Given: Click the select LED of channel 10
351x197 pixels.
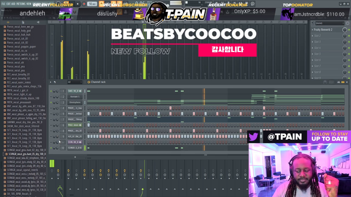Looking at the screenshot, I should coord(85,148).
